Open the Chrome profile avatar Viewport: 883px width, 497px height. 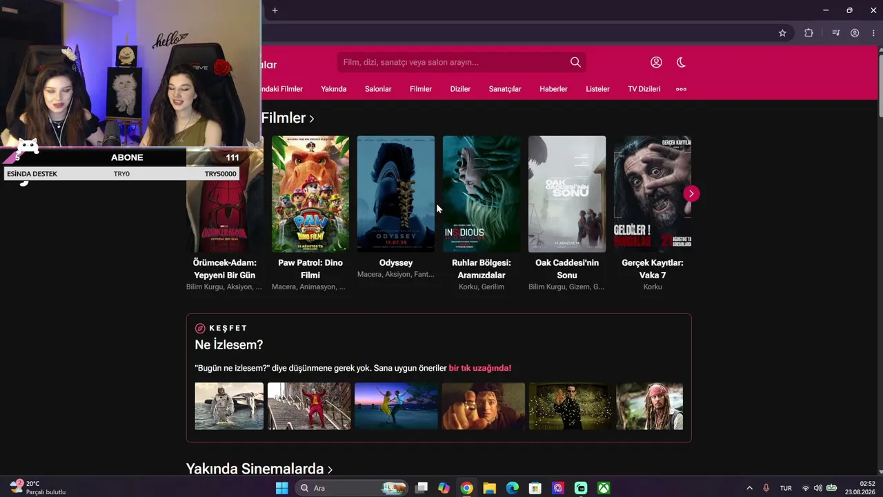tap(855, 33)
